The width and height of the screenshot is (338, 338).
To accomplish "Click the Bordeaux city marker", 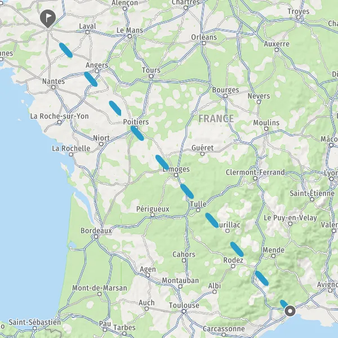I will (96, 237).
